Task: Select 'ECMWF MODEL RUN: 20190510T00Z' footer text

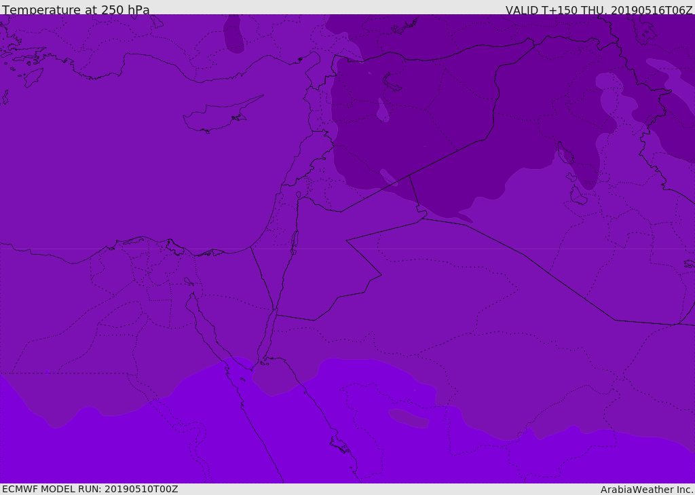Action: pos(90,489)
